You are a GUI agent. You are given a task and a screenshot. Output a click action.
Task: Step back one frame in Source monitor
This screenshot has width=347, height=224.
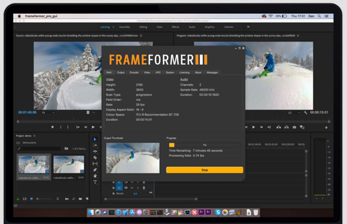86,127
